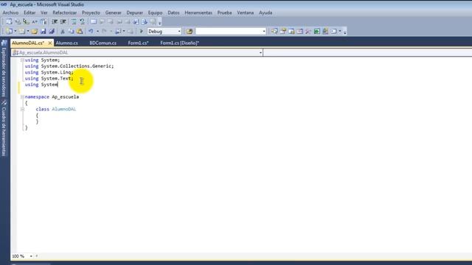The width and height of the screenshot is (472, 265).
Task: Collapse the class AlumnoDAL block
Action: (x=22, y=110)
